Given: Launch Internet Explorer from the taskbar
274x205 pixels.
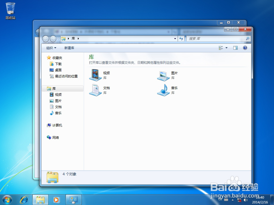Looking at the screenshot, I should [24, 200].
